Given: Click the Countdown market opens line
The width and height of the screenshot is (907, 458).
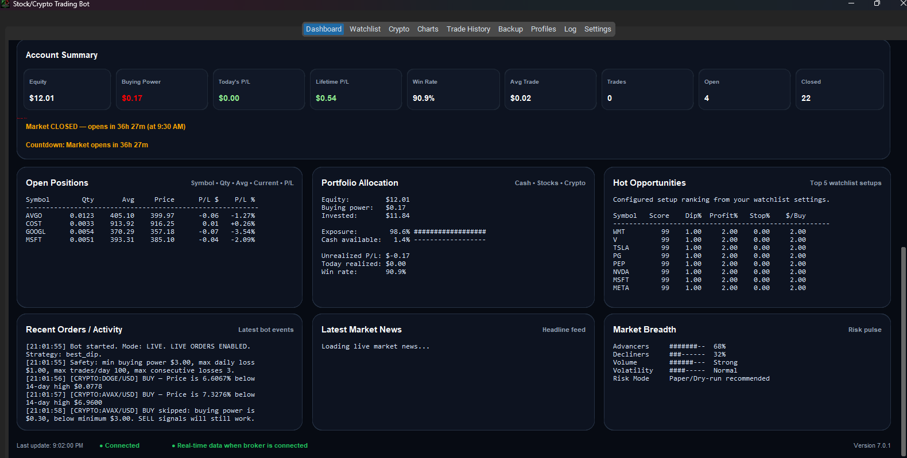Looking at the screenshot, I should 87,145.
